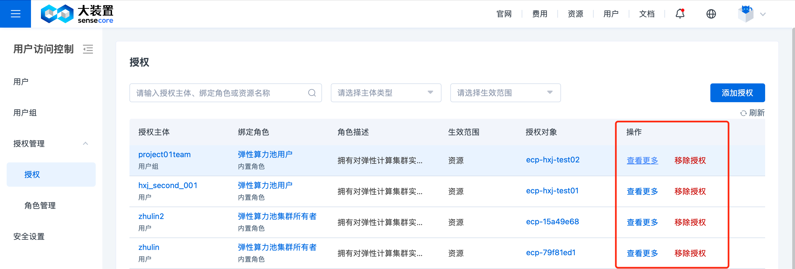Click 查看更多 for project01team row
This screenshot has height=269, width=795.
(x=642, y=160)
